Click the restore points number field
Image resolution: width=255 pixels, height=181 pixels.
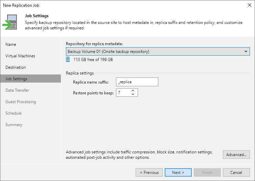tap(123, 92)
